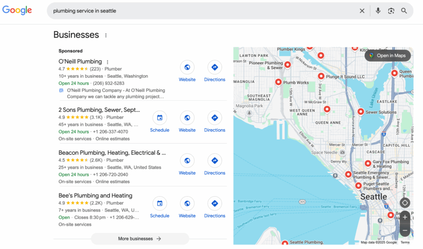Click the magnifying glass search icon
Image resolution: width=423 pixels, height=249 pixels.
pyautogui.click(x=404, y=11)
